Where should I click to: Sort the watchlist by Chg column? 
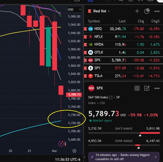click(x=141, y=21)
